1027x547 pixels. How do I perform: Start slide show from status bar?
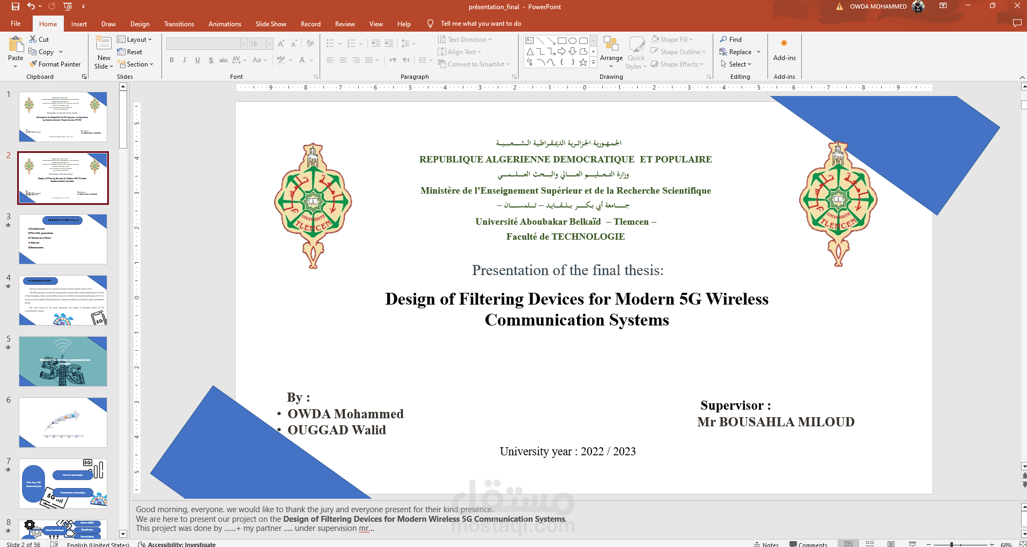click(912, 544)
